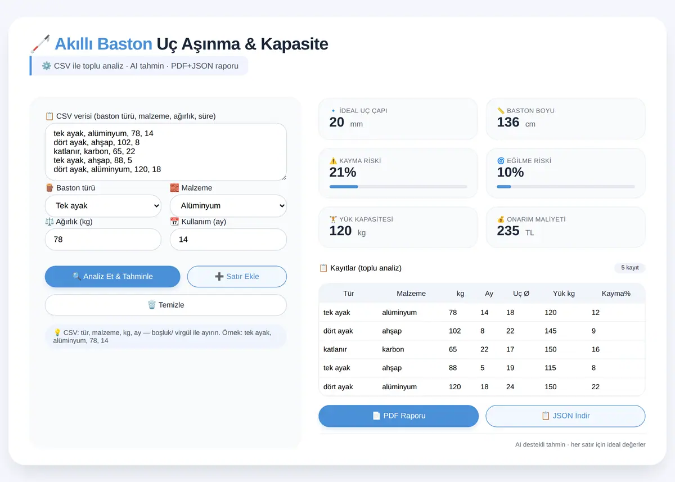Click the Uç Ø column header

tap(521, 294)
